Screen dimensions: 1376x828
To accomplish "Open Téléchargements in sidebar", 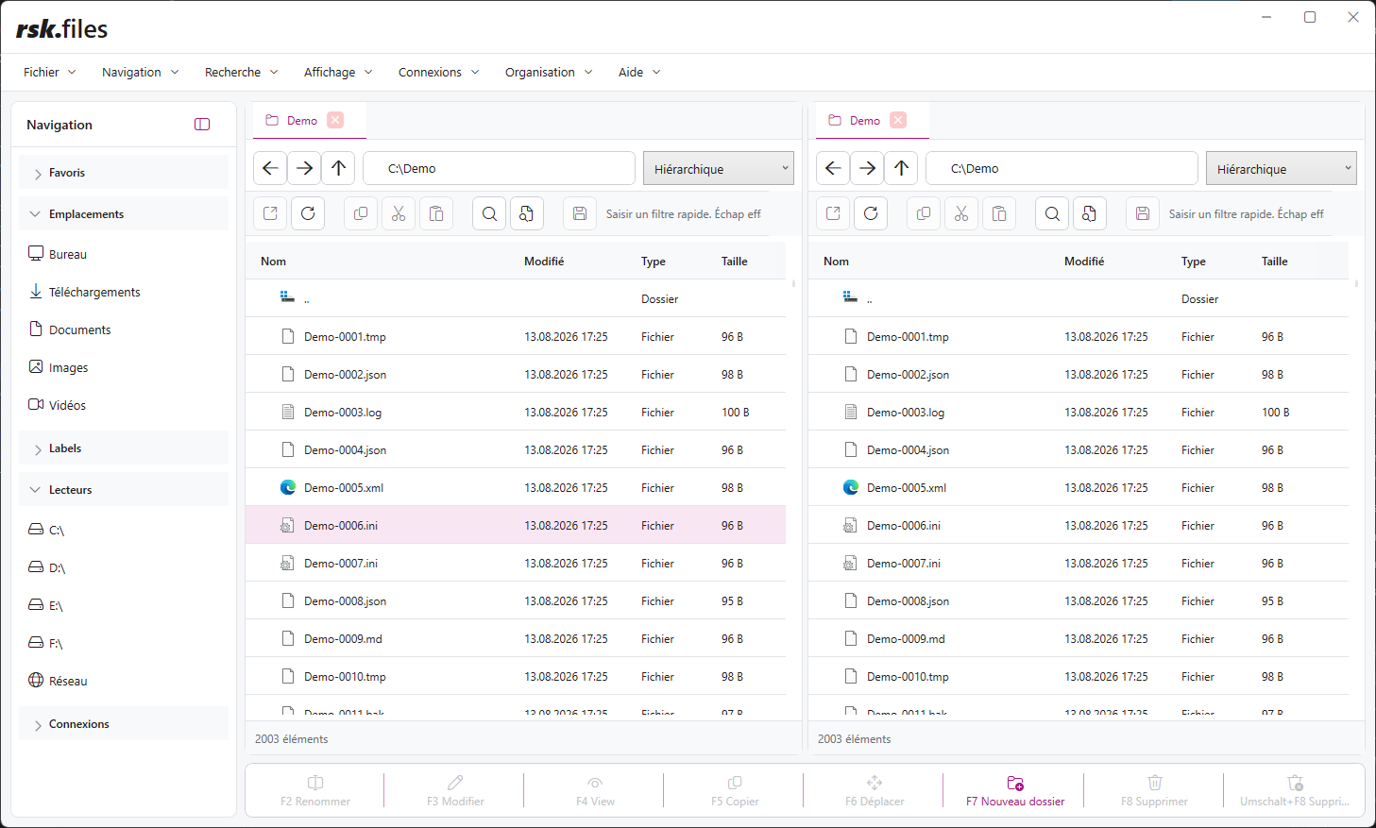I will pyautogui.click(x=124, y=292).
